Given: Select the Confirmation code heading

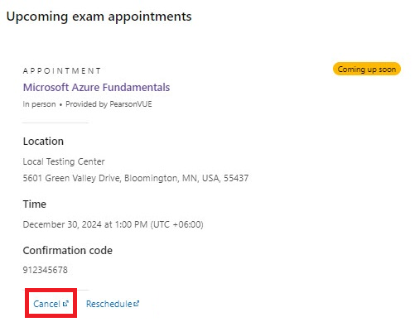Looking at the screenshot, I should 68,251.
